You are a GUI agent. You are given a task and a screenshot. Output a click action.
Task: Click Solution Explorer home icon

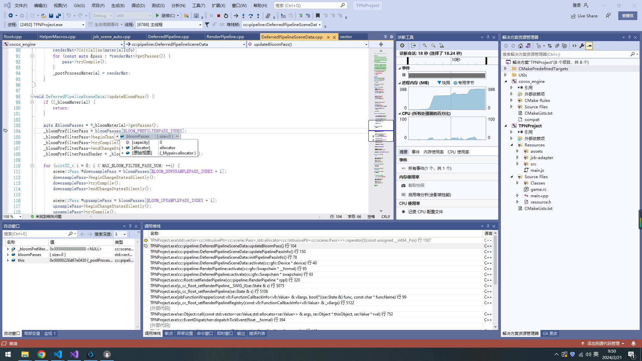tap(521, 46)
